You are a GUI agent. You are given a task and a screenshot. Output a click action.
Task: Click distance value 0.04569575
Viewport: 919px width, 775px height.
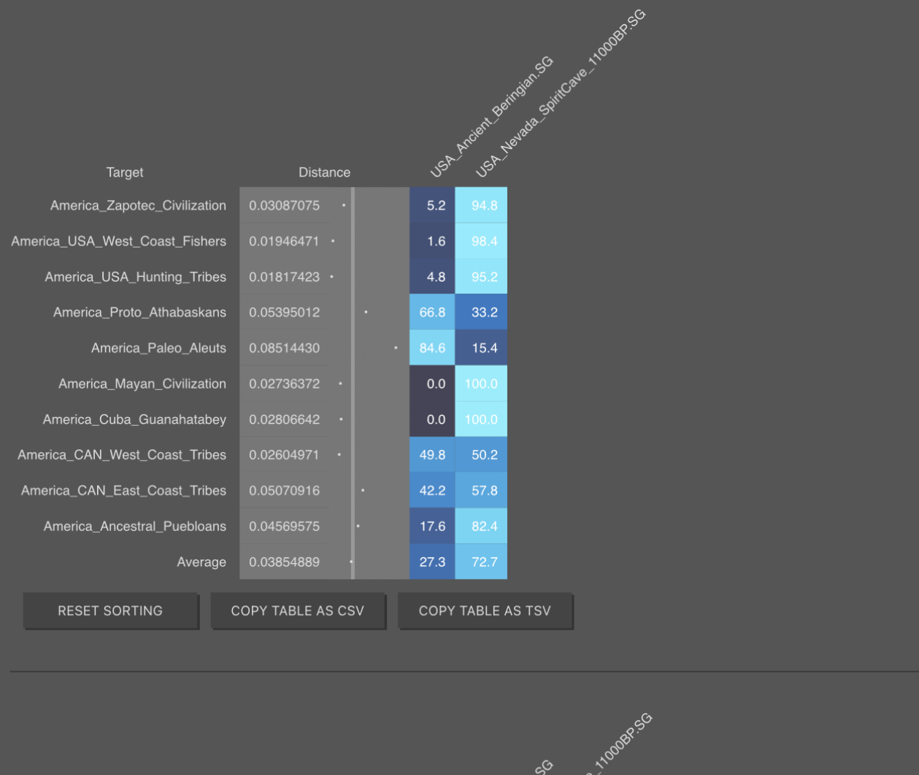coord(285,526)
